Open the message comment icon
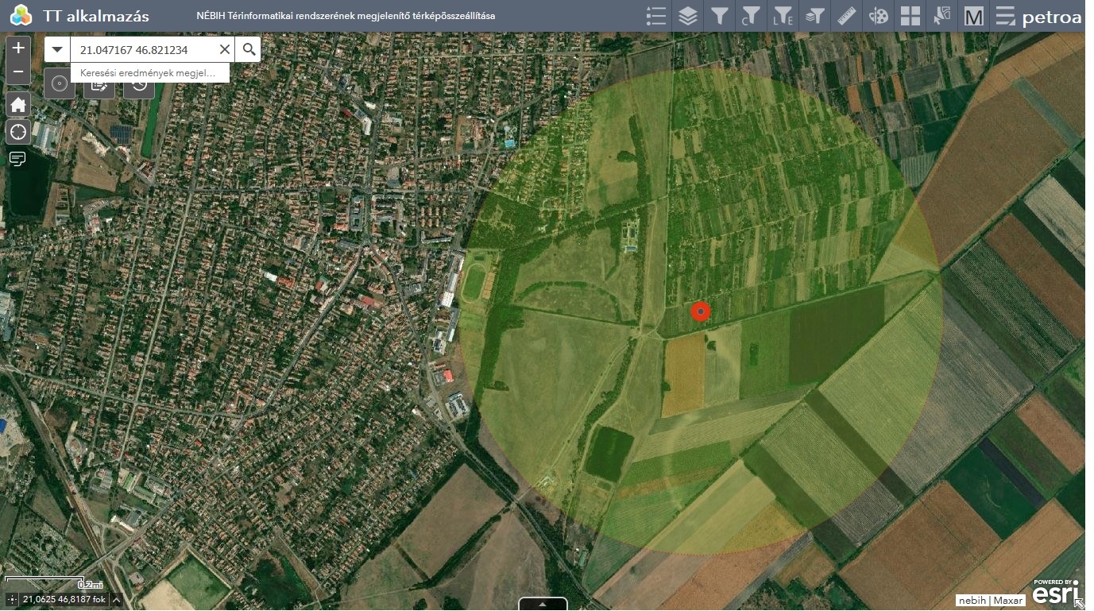This screenshot has height=611, width=1094. 17,159
